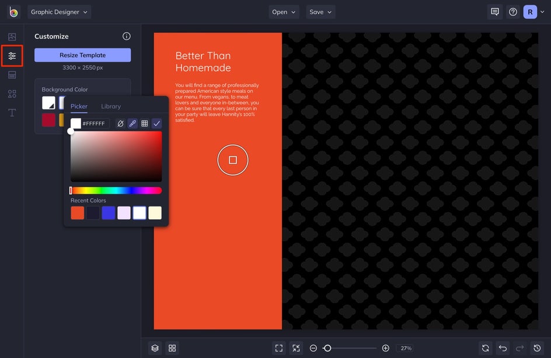Zoom out with the minus icon
This screenshot has width=551, height=358.
(313, 348)
